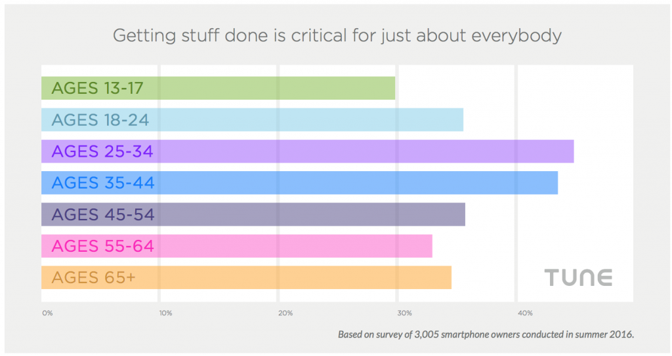Select the 10% axis tick label
Image resolution: width=672 pixels, height=356 pixels.
tap(166, 313)
